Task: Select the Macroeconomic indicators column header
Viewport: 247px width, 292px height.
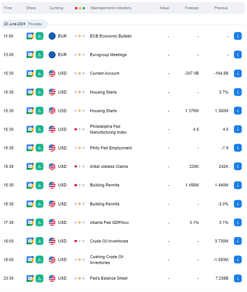Action: click(x=111, y=8)
